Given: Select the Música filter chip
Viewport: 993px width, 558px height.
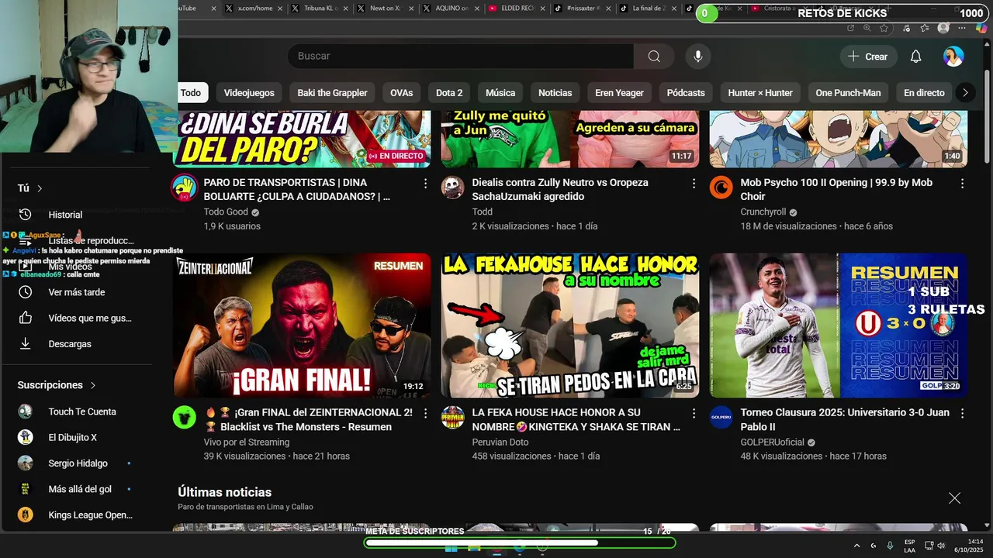Looking at the screenshot, I should 500,93.
